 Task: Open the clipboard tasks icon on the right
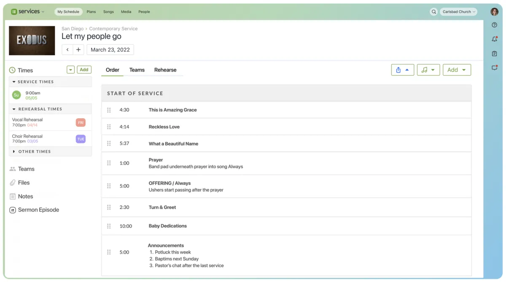(x=494, y=53)
